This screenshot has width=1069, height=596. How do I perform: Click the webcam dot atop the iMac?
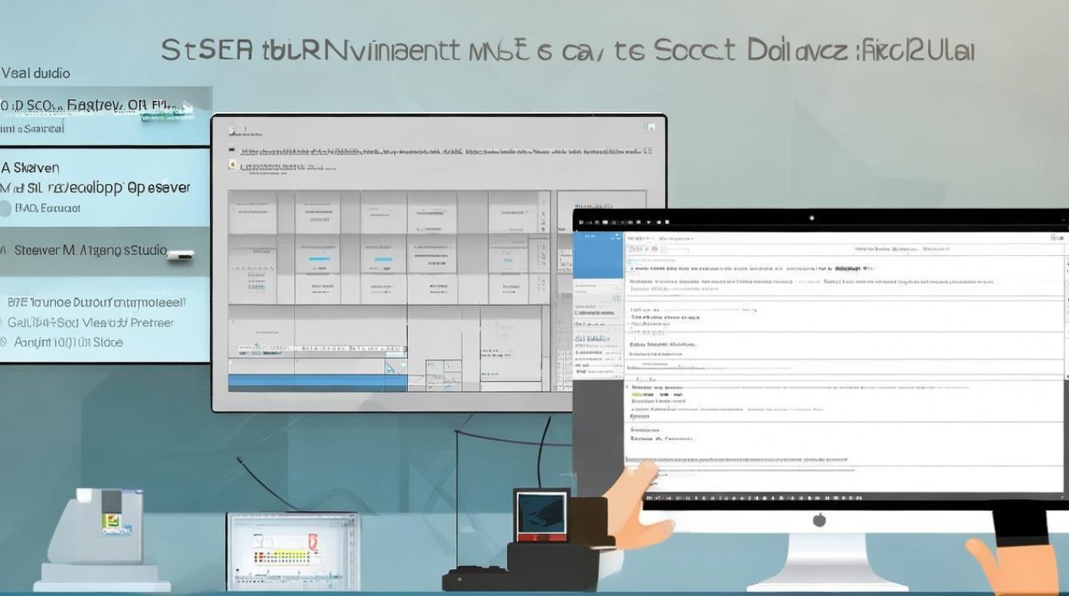(x=810, y=218)
